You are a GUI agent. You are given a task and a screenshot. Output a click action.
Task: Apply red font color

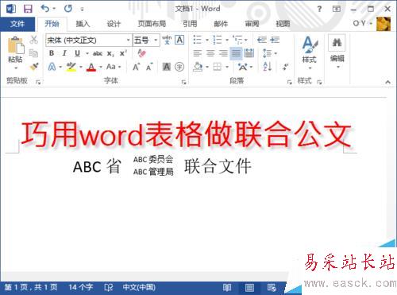[x=91, y=67]
